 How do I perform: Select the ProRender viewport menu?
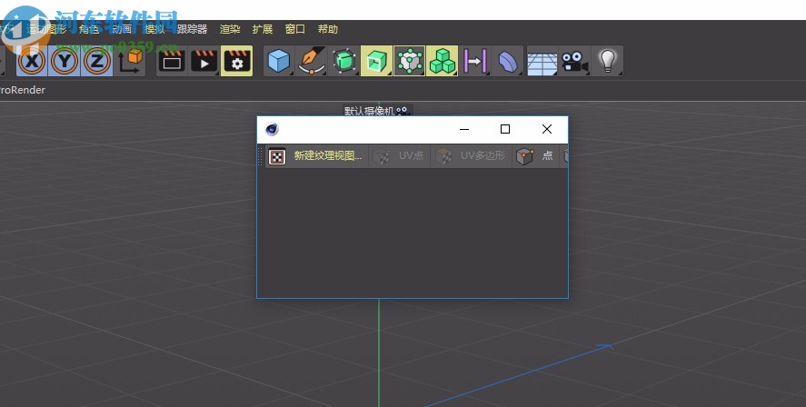click(23, 90)
